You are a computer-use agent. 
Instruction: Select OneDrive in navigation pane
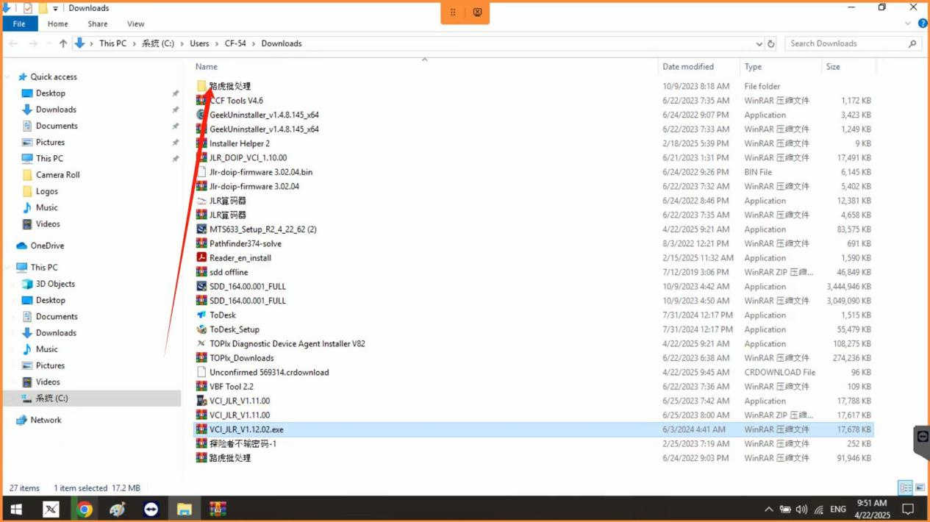[47, 246]
